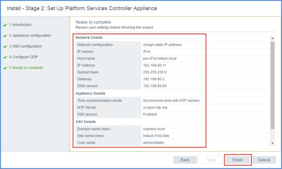Viewport: 282px width, 169px height.
Task: Click the green check next to Configure CEIP
Action: click(x=5, y=57)
